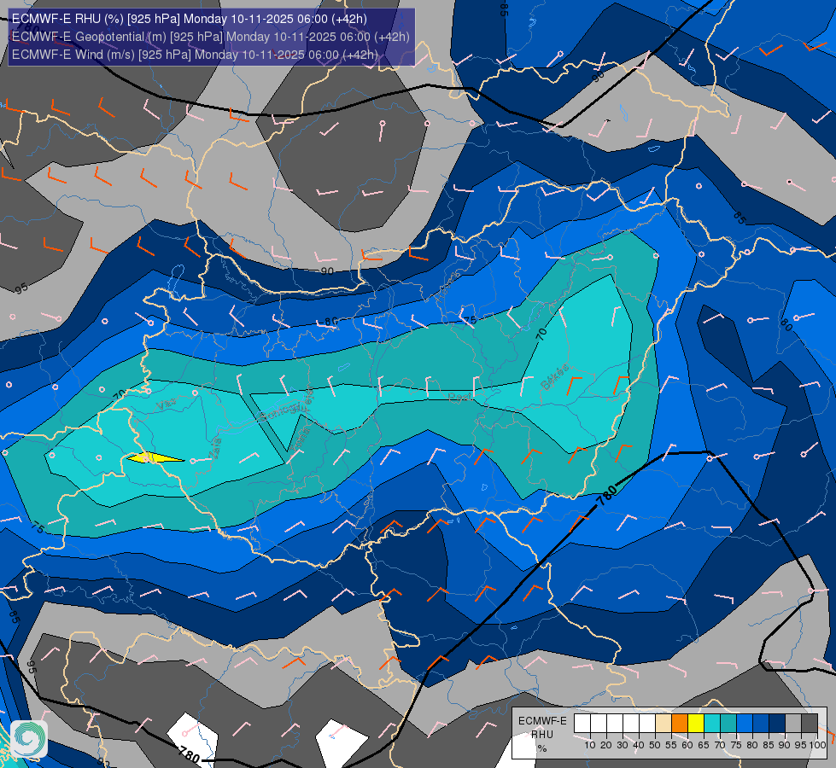This screenshot has width=836, height=768.
Task: Pick the cyan 65–70 legend swatch
Action: [x=712, y=723]
